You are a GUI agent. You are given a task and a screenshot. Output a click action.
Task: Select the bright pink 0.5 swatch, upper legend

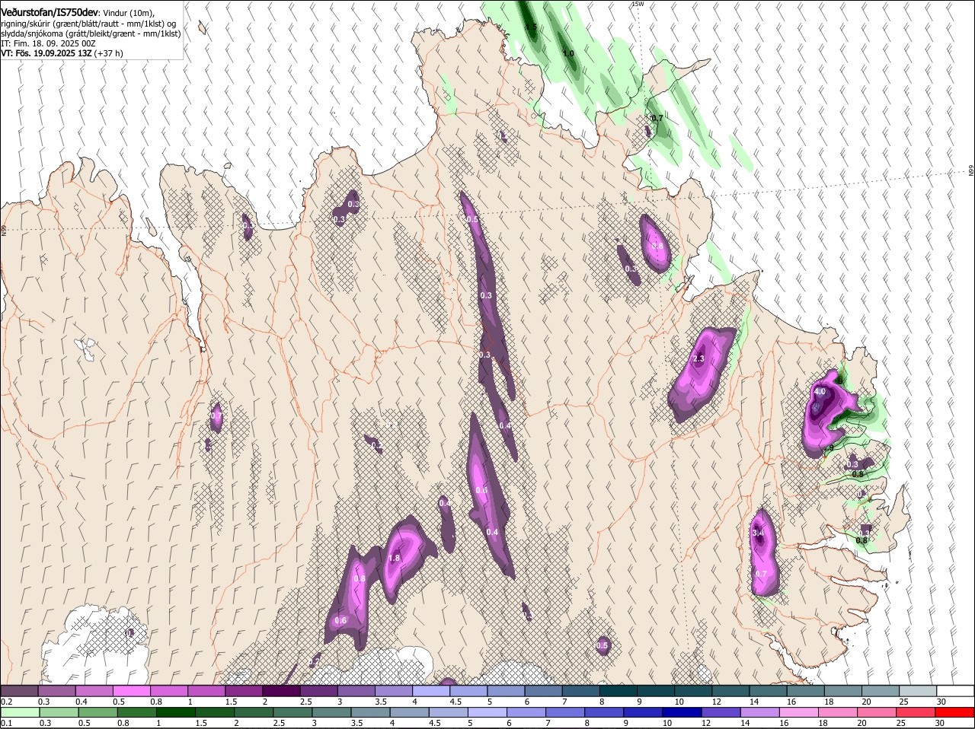[131, 690]
